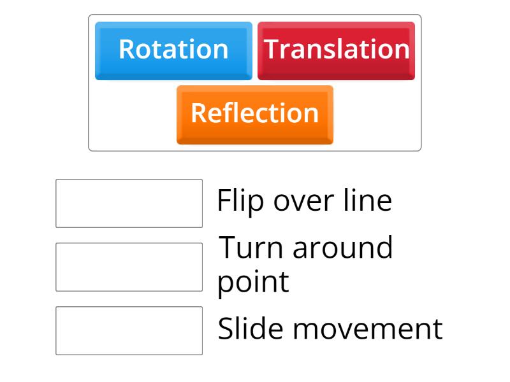
Task: Click the empty box beside 'Turn around point'
Action: pos(129,266)
